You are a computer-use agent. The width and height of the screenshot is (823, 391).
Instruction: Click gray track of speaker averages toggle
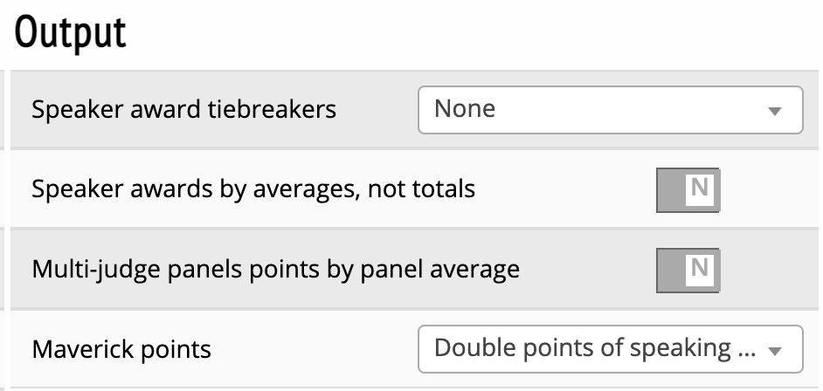(669, 189)
